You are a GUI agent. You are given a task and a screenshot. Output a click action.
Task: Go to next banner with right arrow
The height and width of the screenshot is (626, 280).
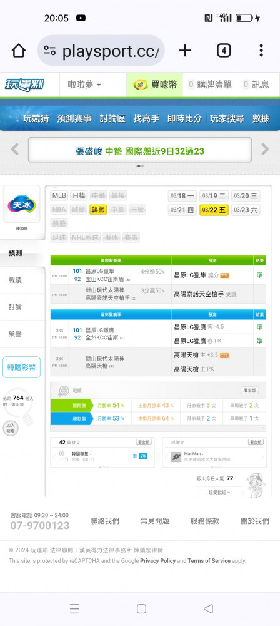tap(265, 150)
